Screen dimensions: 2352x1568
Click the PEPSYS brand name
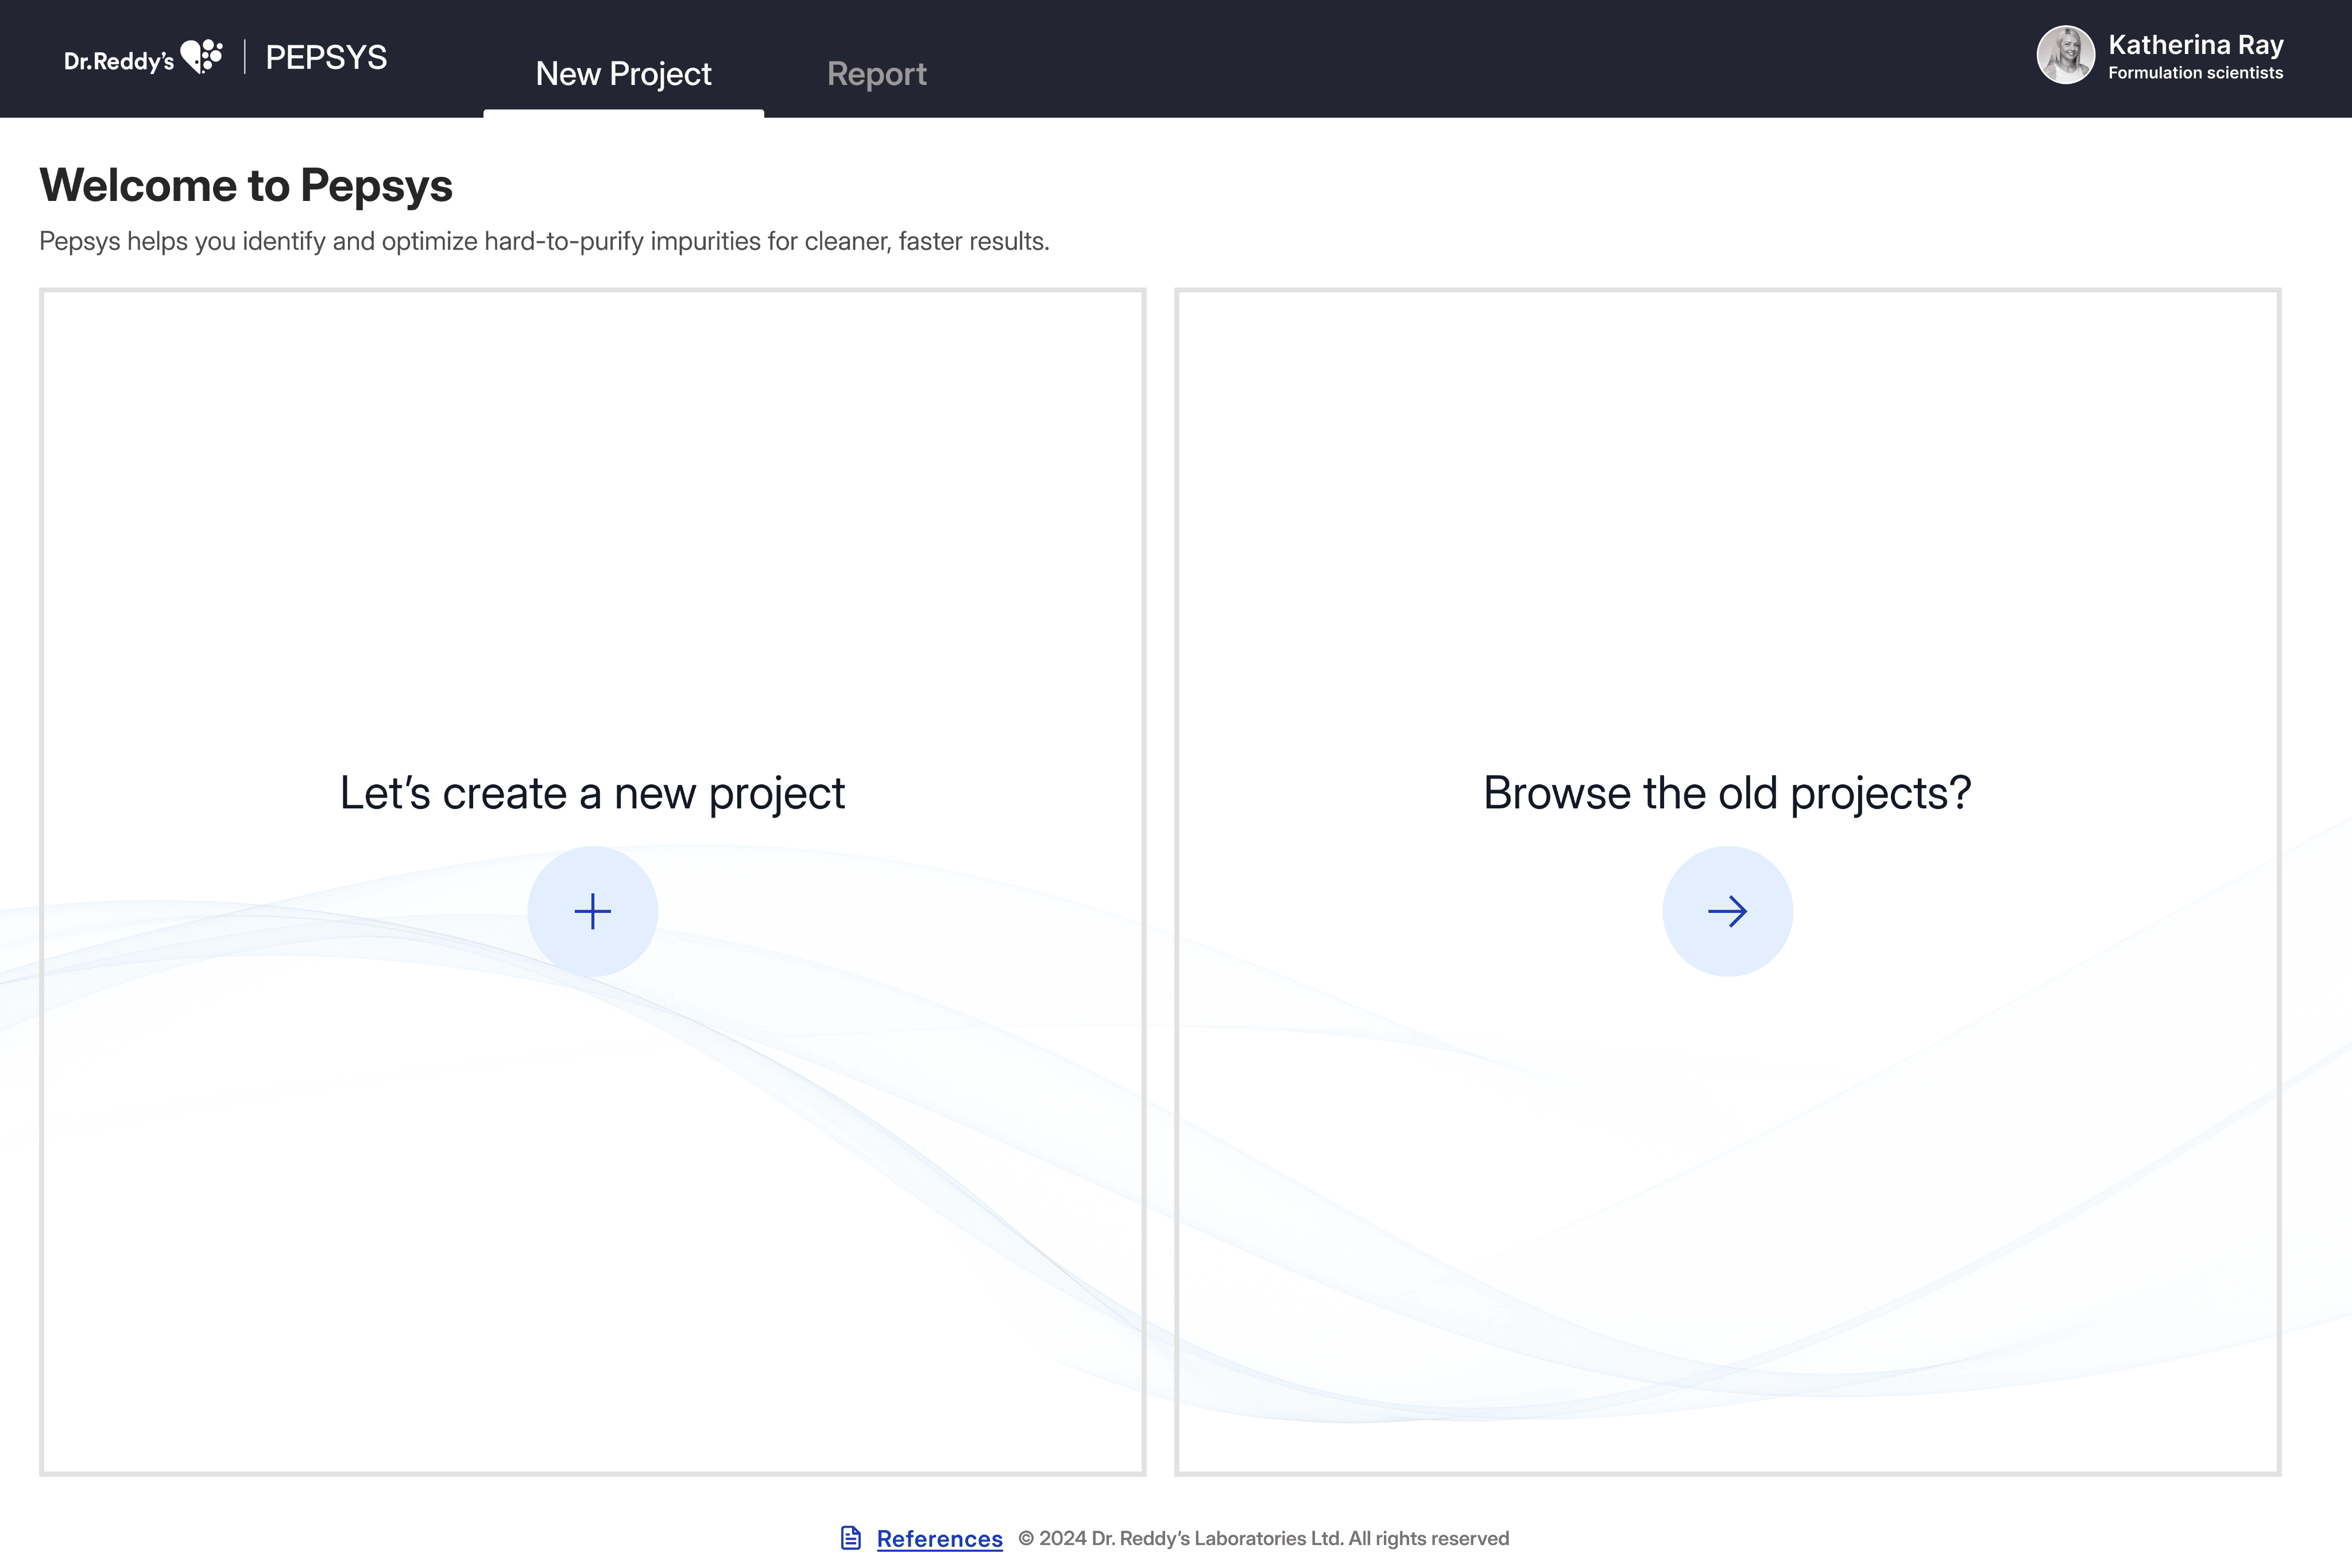pos(326,57)
